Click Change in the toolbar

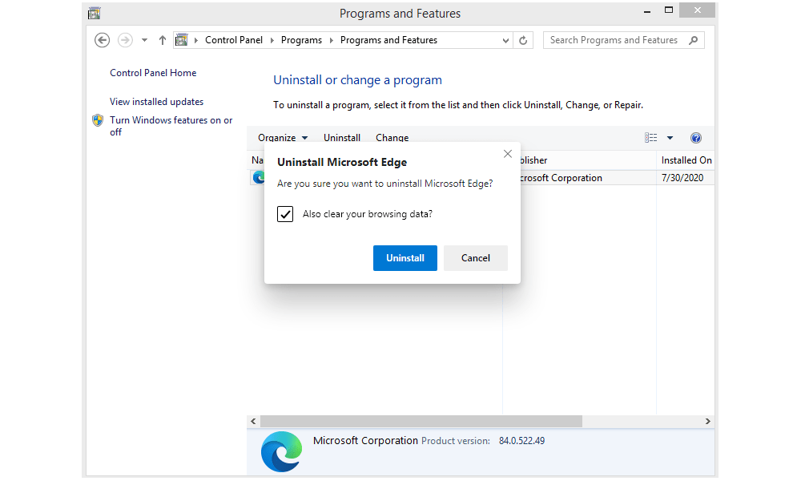click(x=392, y=138)
